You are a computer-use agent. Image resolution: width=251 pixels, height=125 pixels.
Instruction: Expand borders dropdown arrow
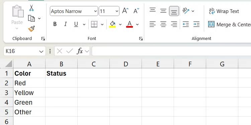[x=102, y=24]
